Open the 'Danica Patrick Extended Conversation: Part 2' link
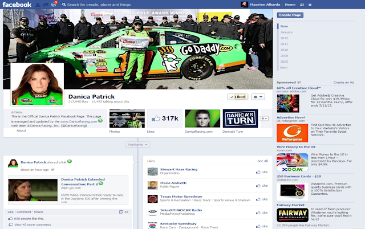 click(83, 182)
